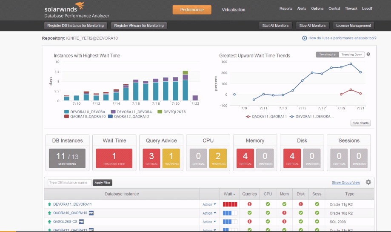Click the green up arrow for QASQL2K8-CS

[x=49, y=221]
